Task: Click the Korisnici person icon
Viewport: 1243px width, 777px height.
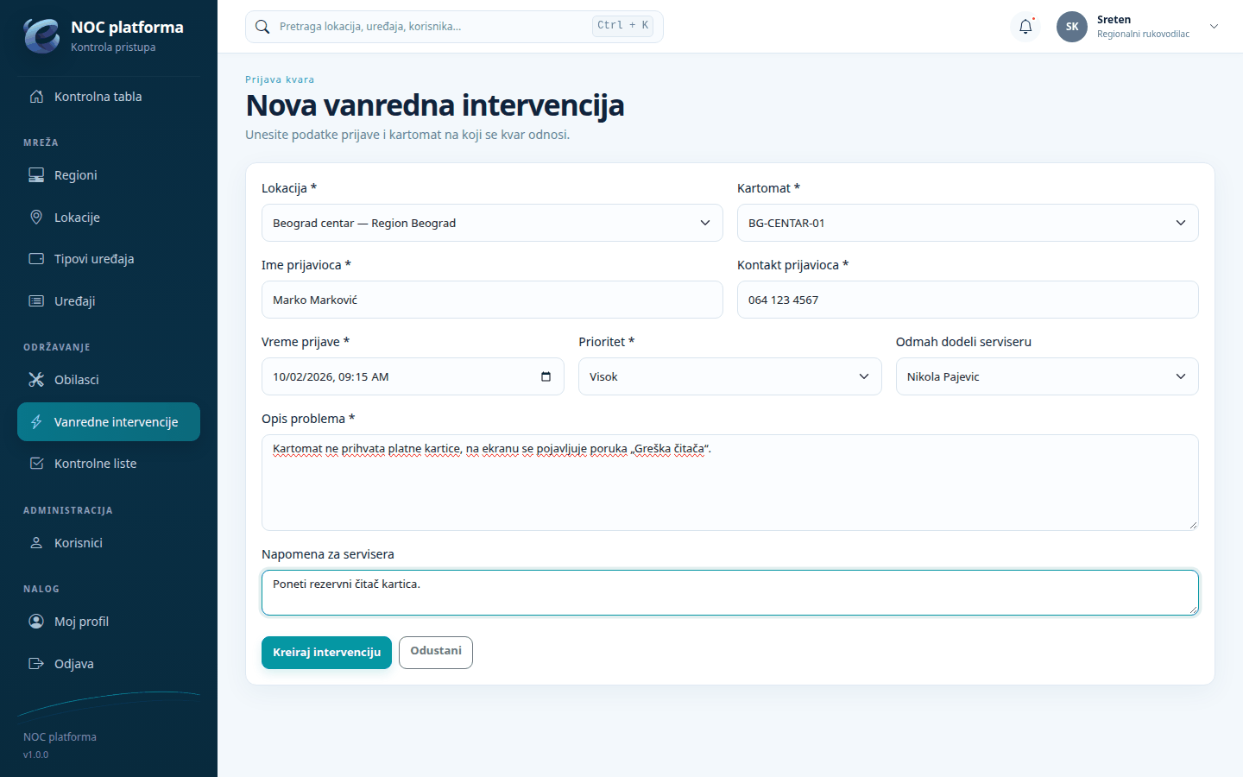Action: [x=36, y=543]
